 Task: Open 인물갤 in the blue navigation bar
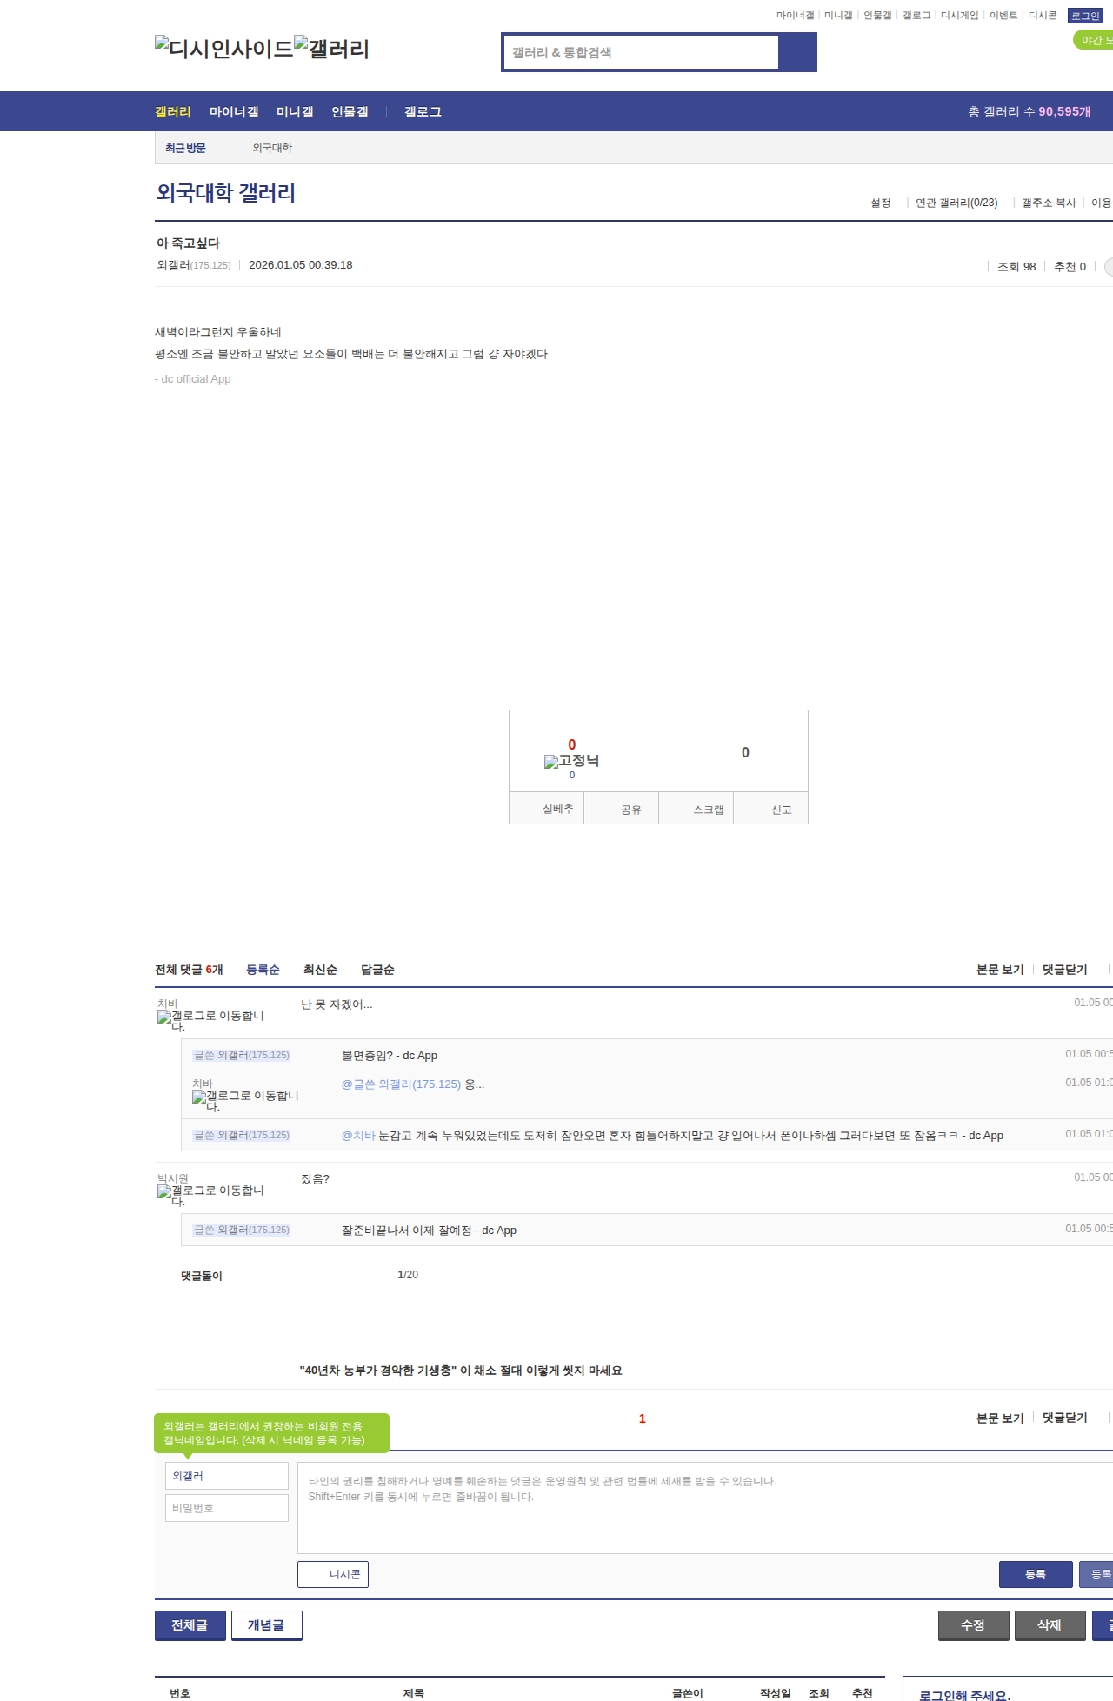350,111
